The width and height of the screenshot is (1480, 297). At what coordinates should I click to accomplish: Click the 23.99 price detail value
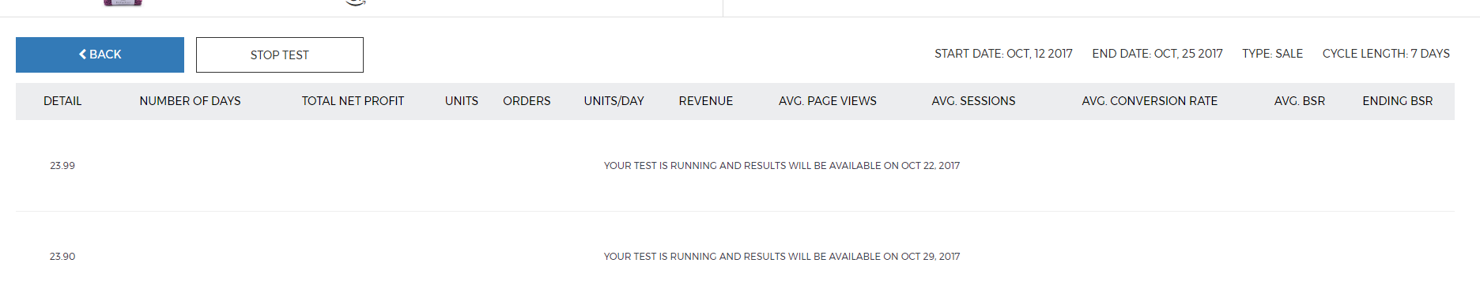point(62,166)
